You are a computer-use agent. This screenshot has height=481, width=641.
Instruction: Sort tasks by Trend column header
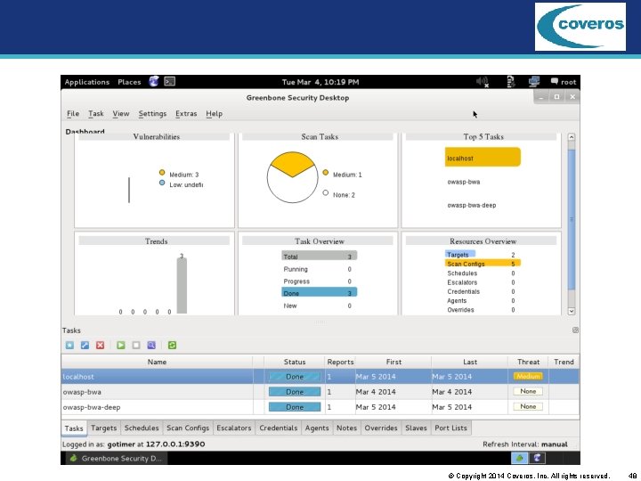coord(564,362)
